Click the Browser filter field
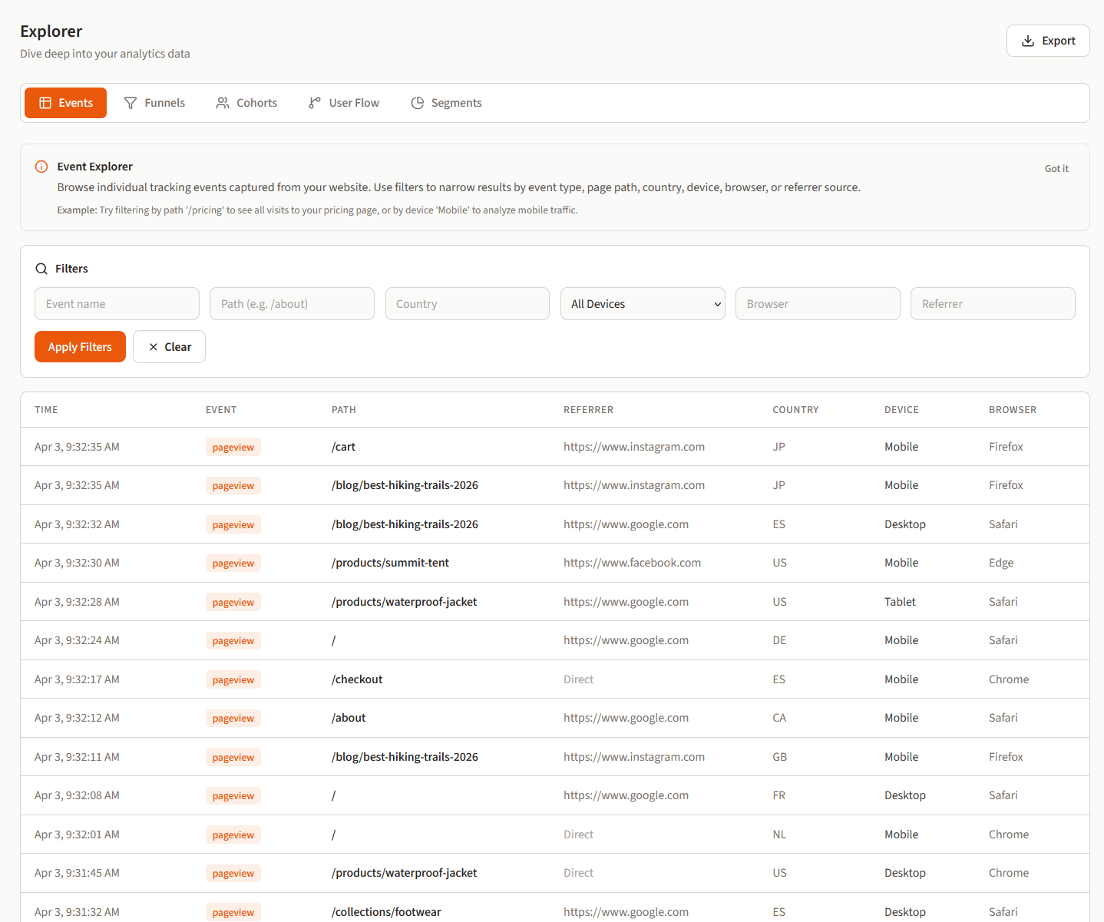The width and height of the screenshot is (1104, 922). (x=817, y=303)
